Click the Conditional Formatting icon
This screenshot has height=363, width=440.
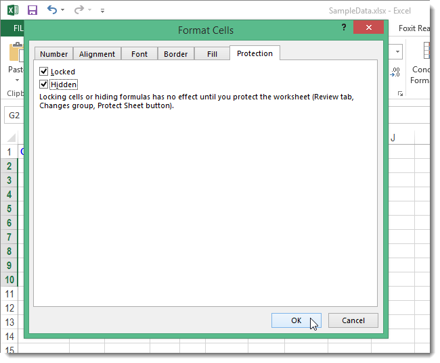tap(426, 51)
